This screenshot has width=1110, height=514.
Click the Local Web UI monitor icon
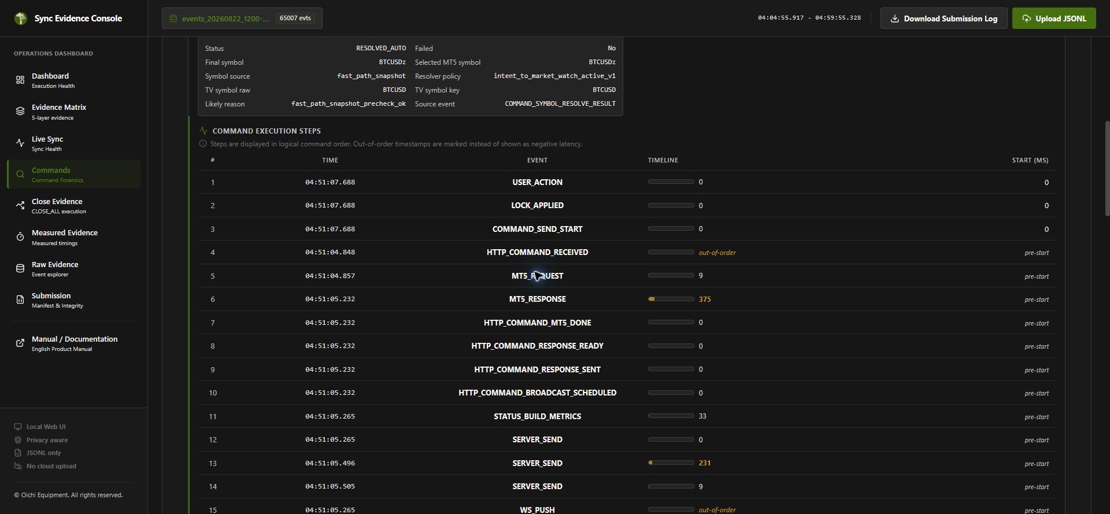click(x=18, y=427)
